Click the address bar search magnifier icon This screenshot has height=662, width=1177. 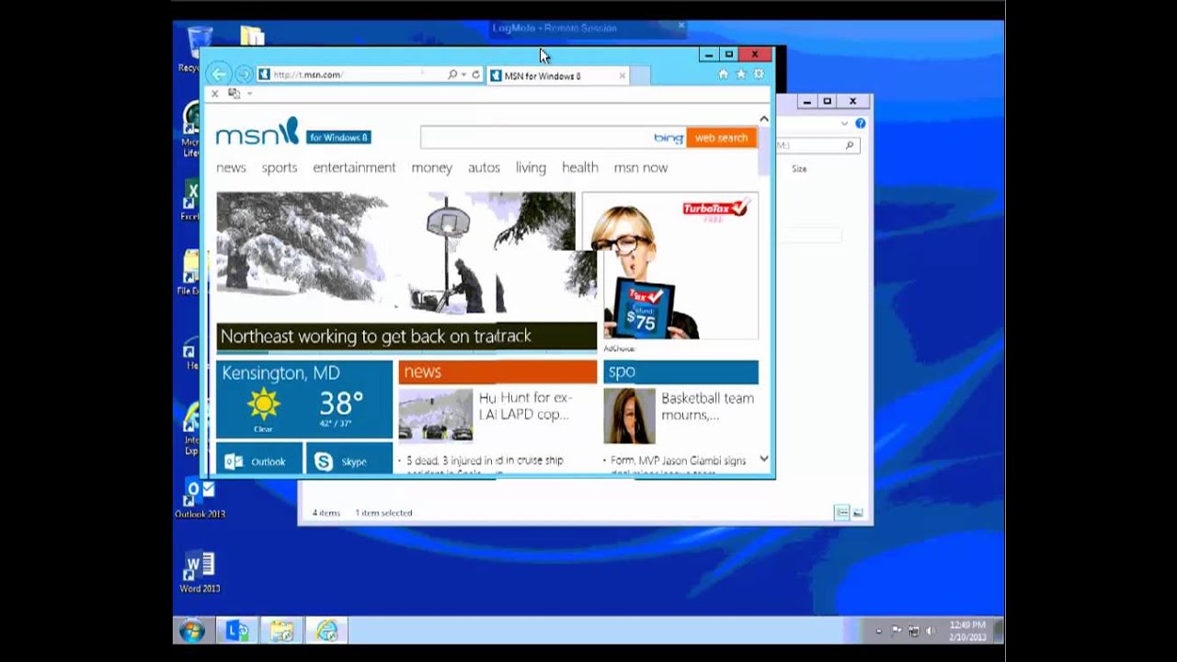click(x=452, y=74)
